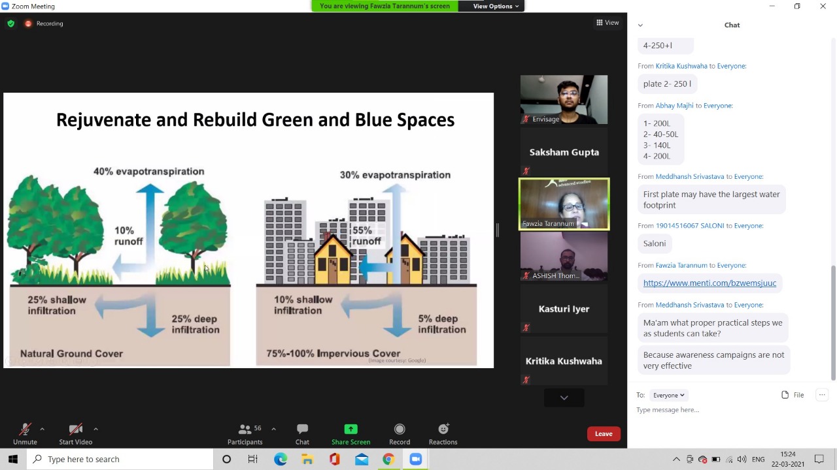Collapse the Chat panel chevron
The width and height of the screenshot is (837, 470).
(x=640, y=25)
